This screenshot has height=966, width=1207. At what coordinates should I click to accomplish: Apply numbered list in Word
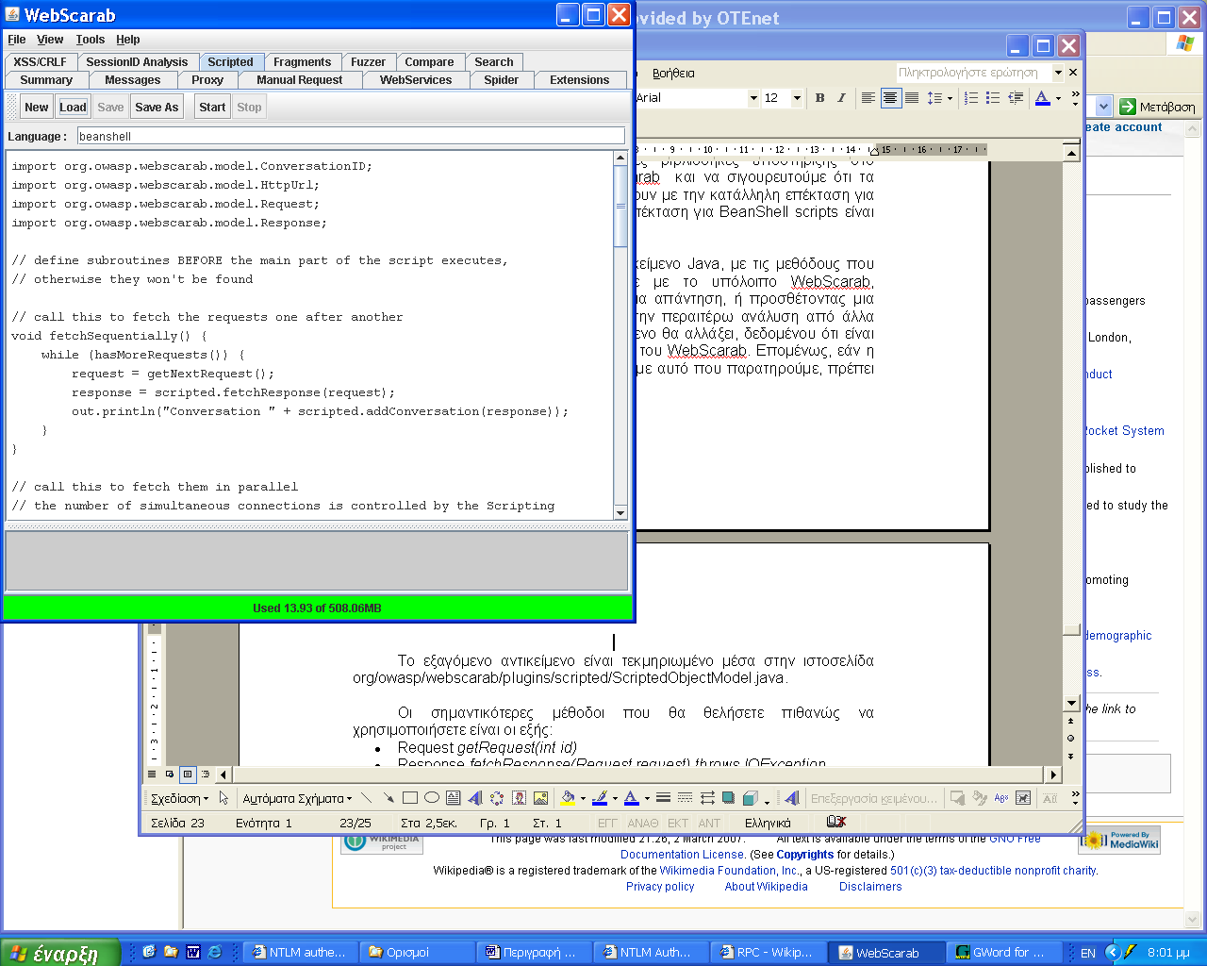point(971,98)
